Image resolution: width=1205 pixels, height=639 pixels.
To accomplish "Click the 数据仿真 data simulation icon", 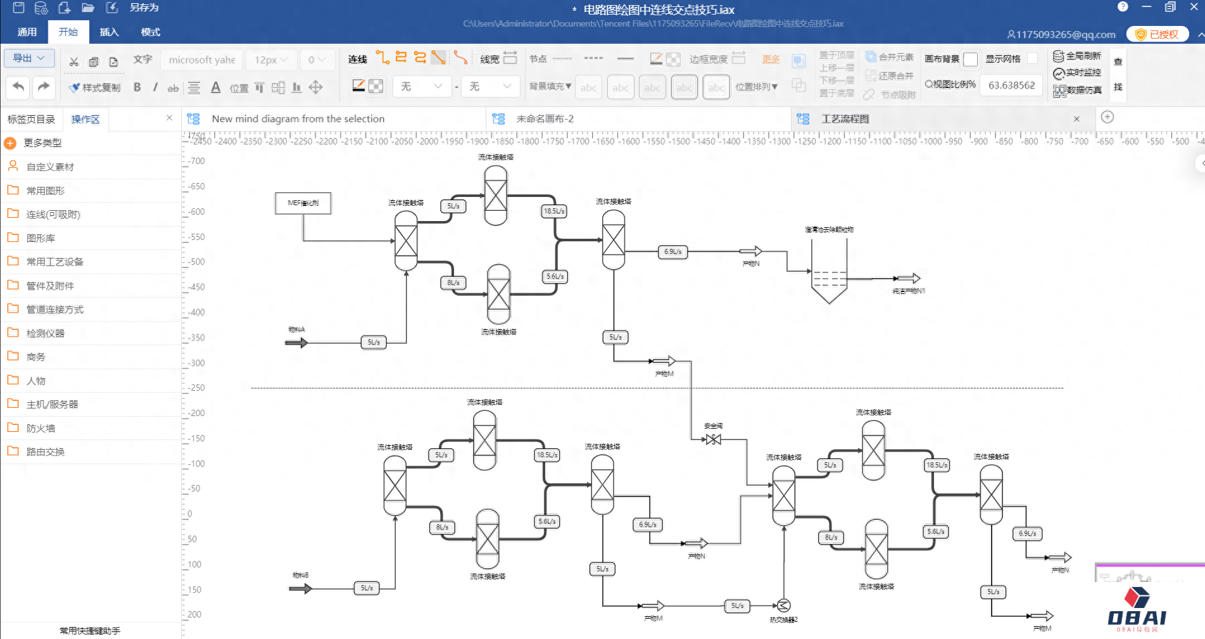I will point(1076,91).
